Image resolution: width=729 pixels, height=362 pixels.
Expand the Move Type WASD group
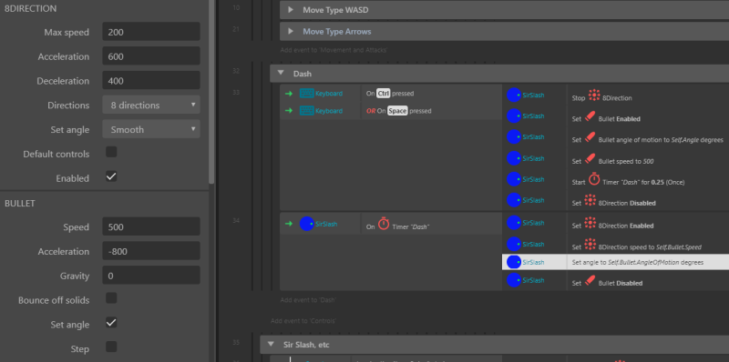(291, 9)
